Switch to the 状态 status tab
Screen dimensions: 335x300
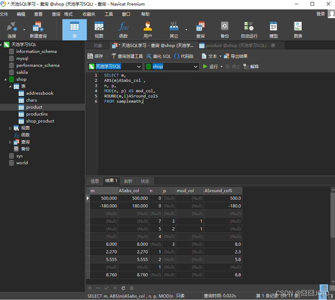pos(145,181)
